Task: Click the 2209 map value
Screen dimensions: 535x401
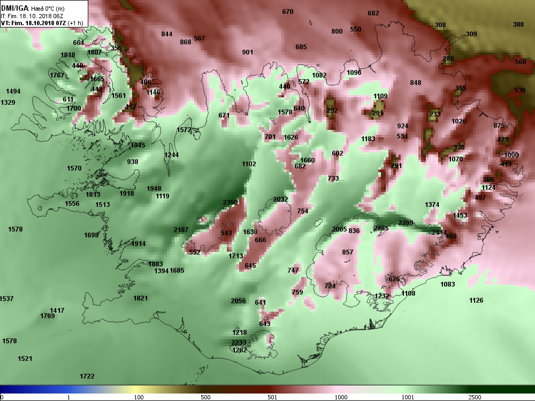Action: [406, 223]
